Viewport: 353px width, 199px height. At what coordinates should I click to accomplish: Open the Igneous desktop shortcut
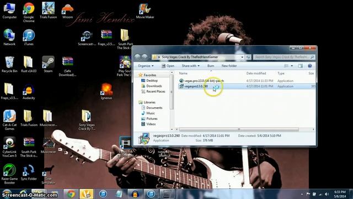click(x=106, y=91)
